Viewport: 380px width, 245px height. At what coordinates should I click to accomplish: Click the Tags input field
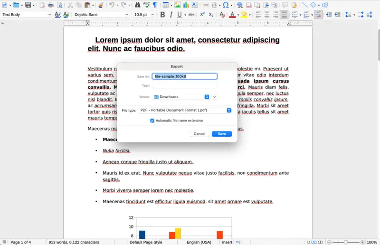[185, 85]
